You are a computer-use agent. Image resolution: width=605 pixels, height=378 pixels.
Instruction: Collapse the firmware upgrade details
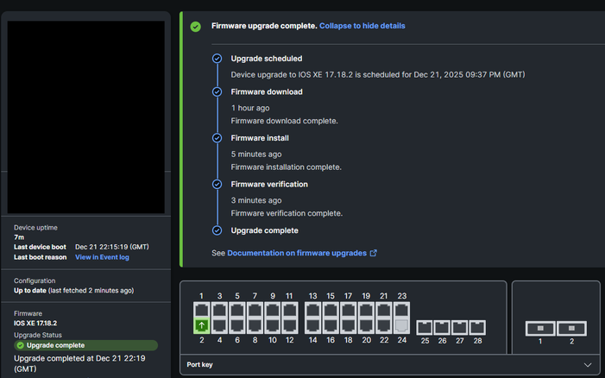pyautogui.click(x=362, y=26)
